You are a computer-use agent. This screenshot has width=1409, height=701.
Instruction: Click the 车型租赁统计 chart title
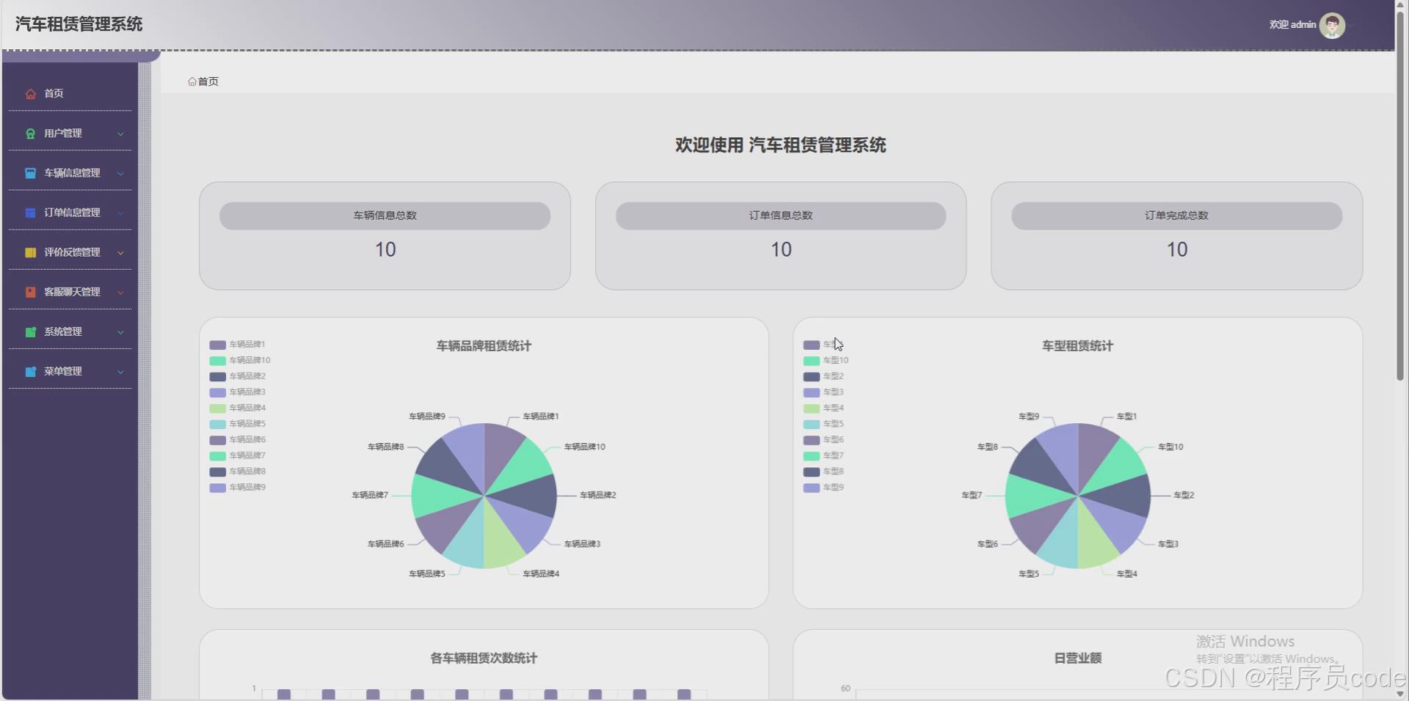(x=1077, y=346)
